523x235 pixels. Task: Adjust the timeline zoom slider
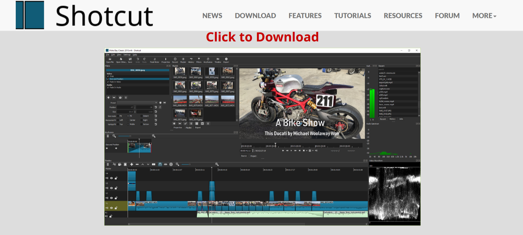point(197,164)
